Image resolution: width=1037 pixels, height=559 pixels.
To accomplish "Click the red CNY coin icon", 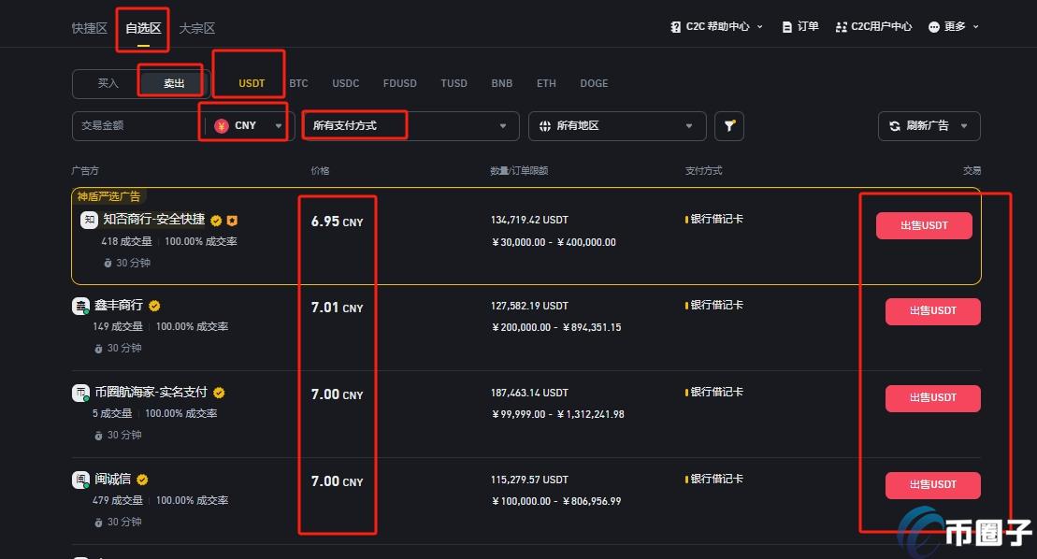I will [x=222, y=125].
